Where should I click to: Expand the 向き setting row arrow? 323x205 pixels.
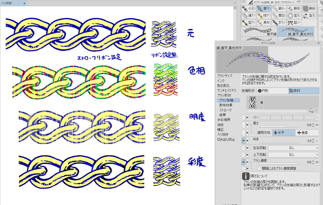pyautogui.click(x=247, y=140)
